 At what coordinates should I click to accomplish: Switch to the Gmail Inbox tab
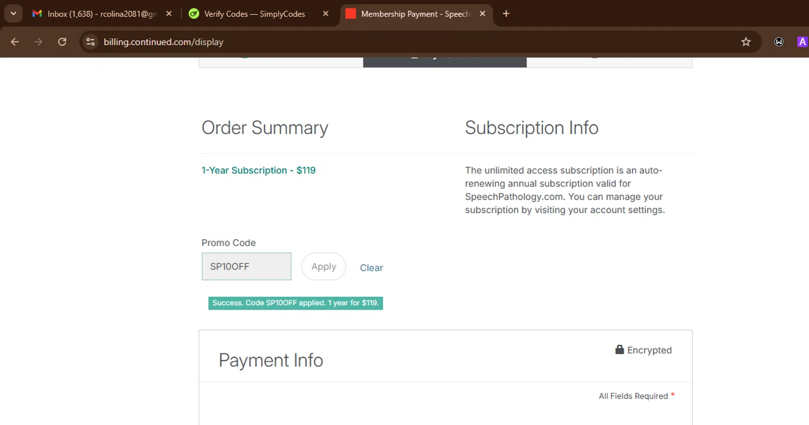101,14
